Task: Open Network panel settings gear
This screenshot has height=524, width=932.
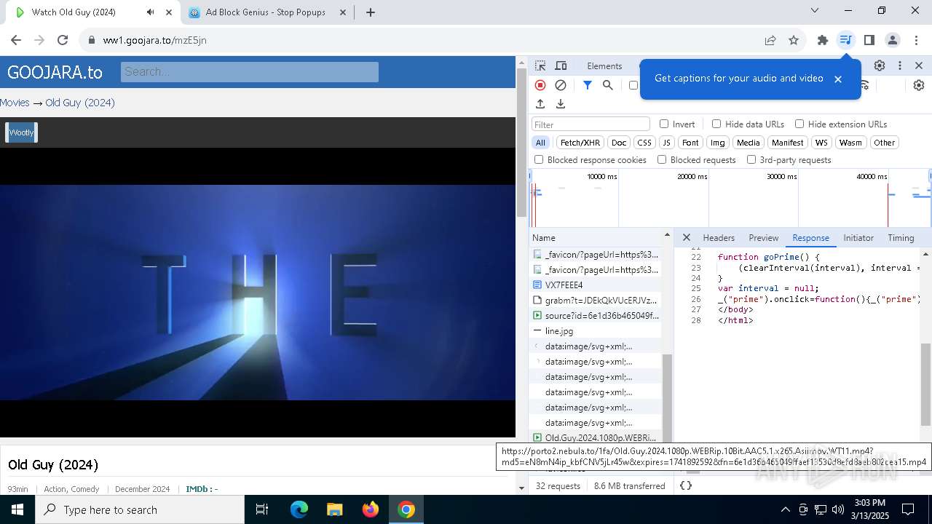Action: (x=919, y=85)
